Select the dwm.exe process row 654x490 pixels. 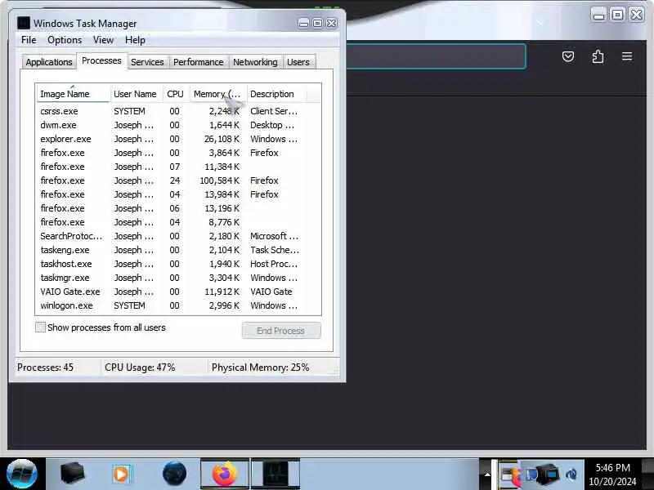pyautogui.click(x=178, y=125)
